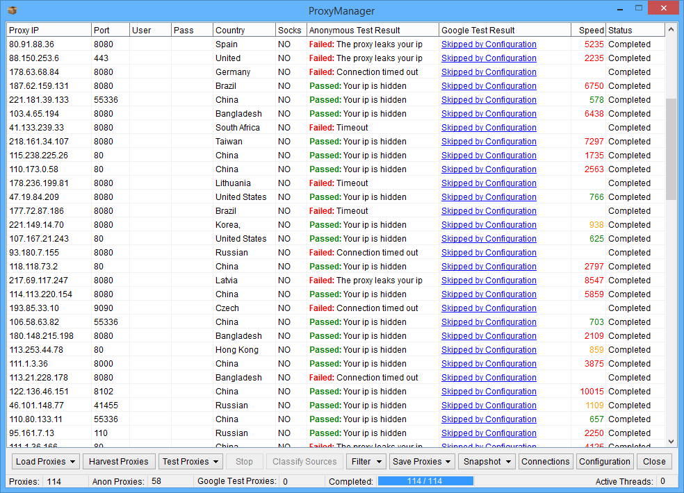684x493 pixels.
Task: Sort list by Country column header
Action: tap(243, 30)
